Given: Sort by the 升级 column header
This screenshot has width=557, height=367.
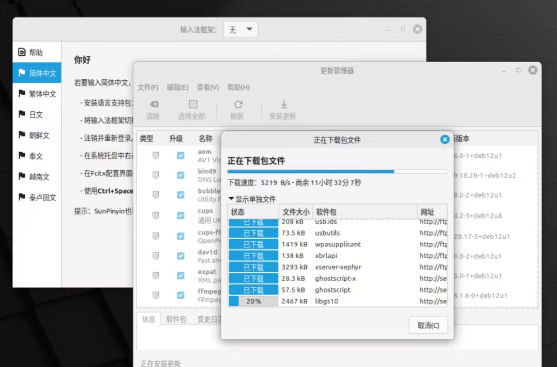Looking at the screenshot, I should click(176, 139).
